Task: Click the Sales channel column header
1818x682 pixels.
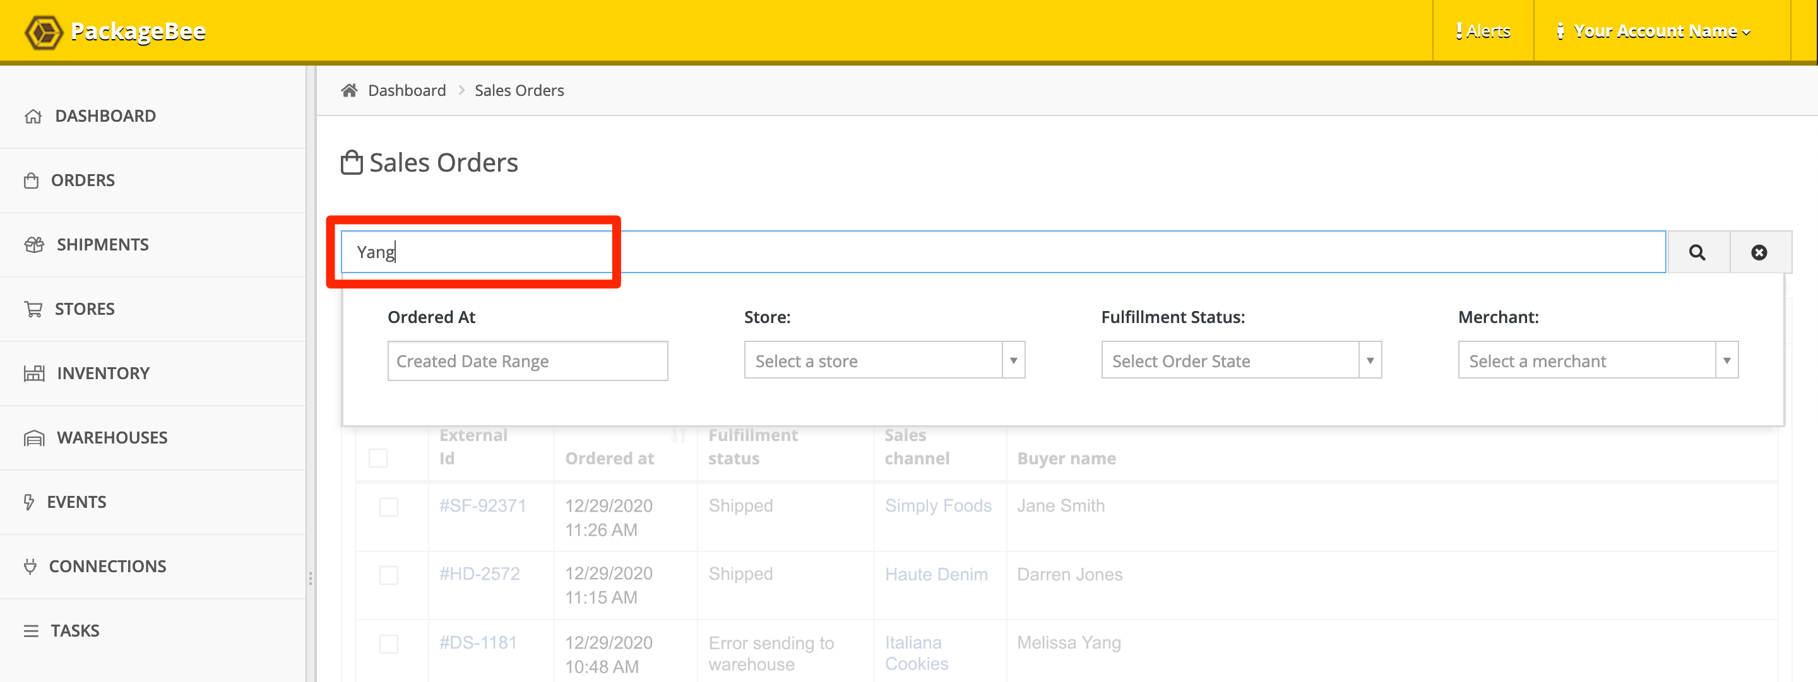Action: [917, 447]
